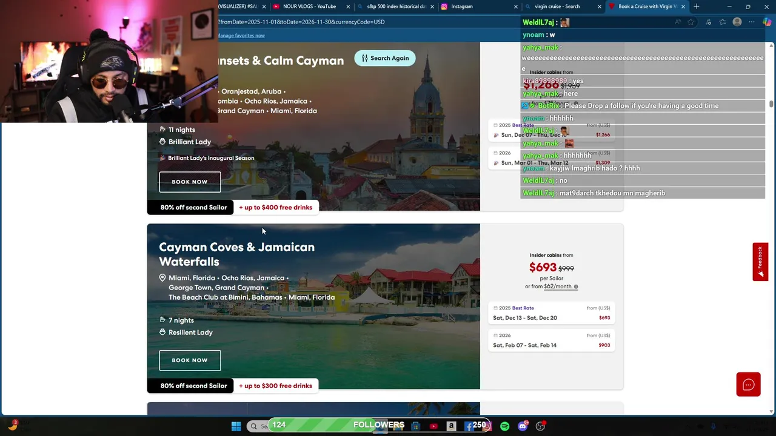Select the Sat, Dec 13 - Sat, Dec 20 sailing
Viewport: 776px width, 436px height.
[552, 313]
